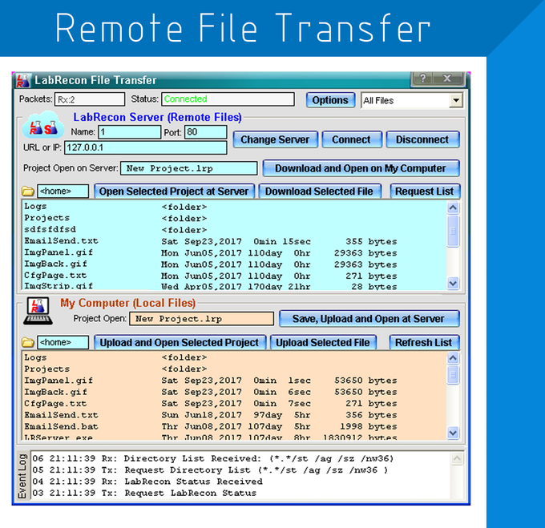Viewport: 545px width, 528px height.
Task: Click the Request Directory List log entry
Action: [x=210, y=470]
